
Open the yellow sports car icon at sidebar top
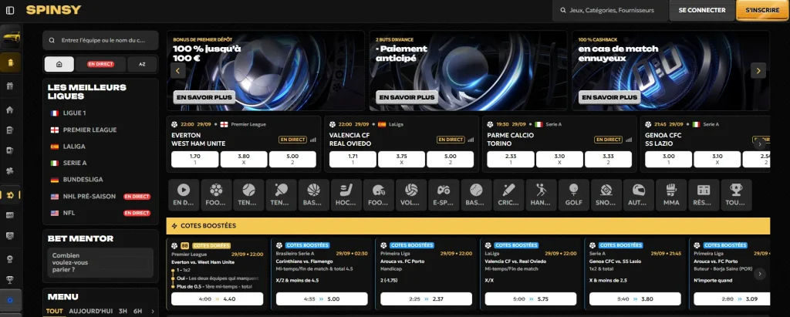point(11,37)
